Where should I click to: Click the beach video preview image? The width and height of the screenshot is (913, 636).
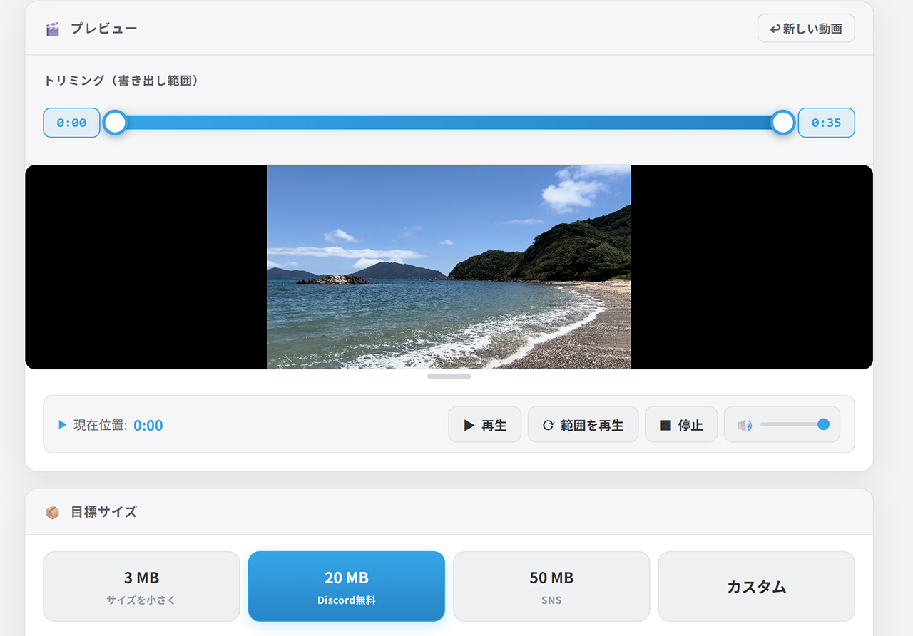tap(449, 267)
